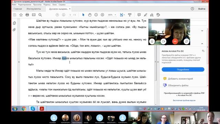Screen dimensions: 220x124
Task: Switch to the Главная tab
Action: click(x=18, y=9)
